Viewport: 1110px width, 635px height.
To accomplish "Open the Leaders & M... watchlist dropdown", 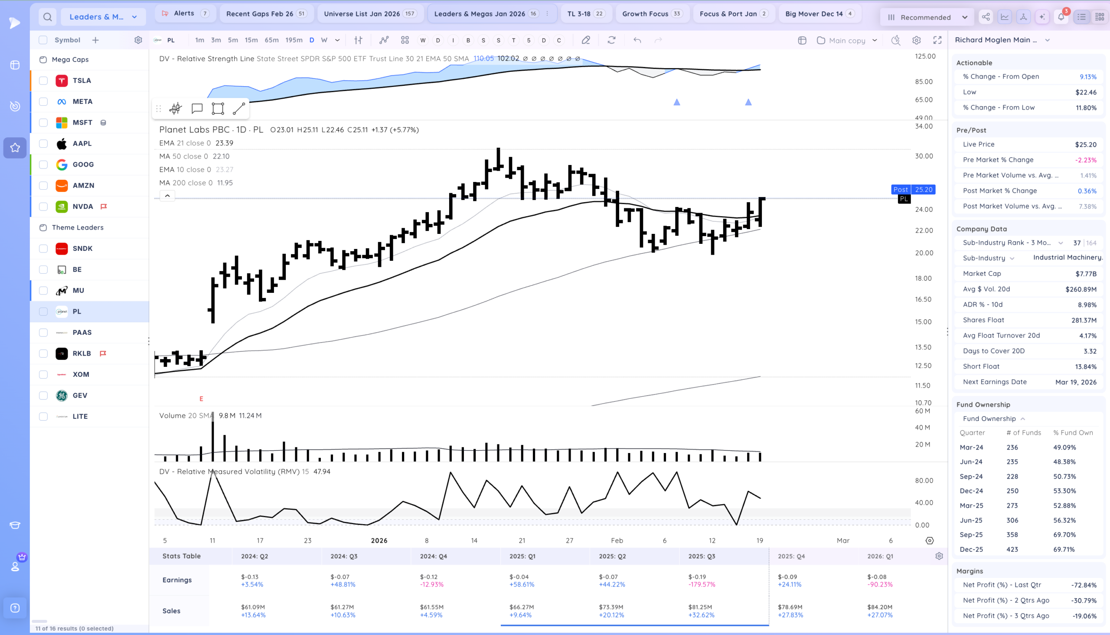I will 104,17.
